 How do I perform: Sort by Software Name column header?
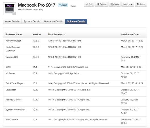point(14,34)
